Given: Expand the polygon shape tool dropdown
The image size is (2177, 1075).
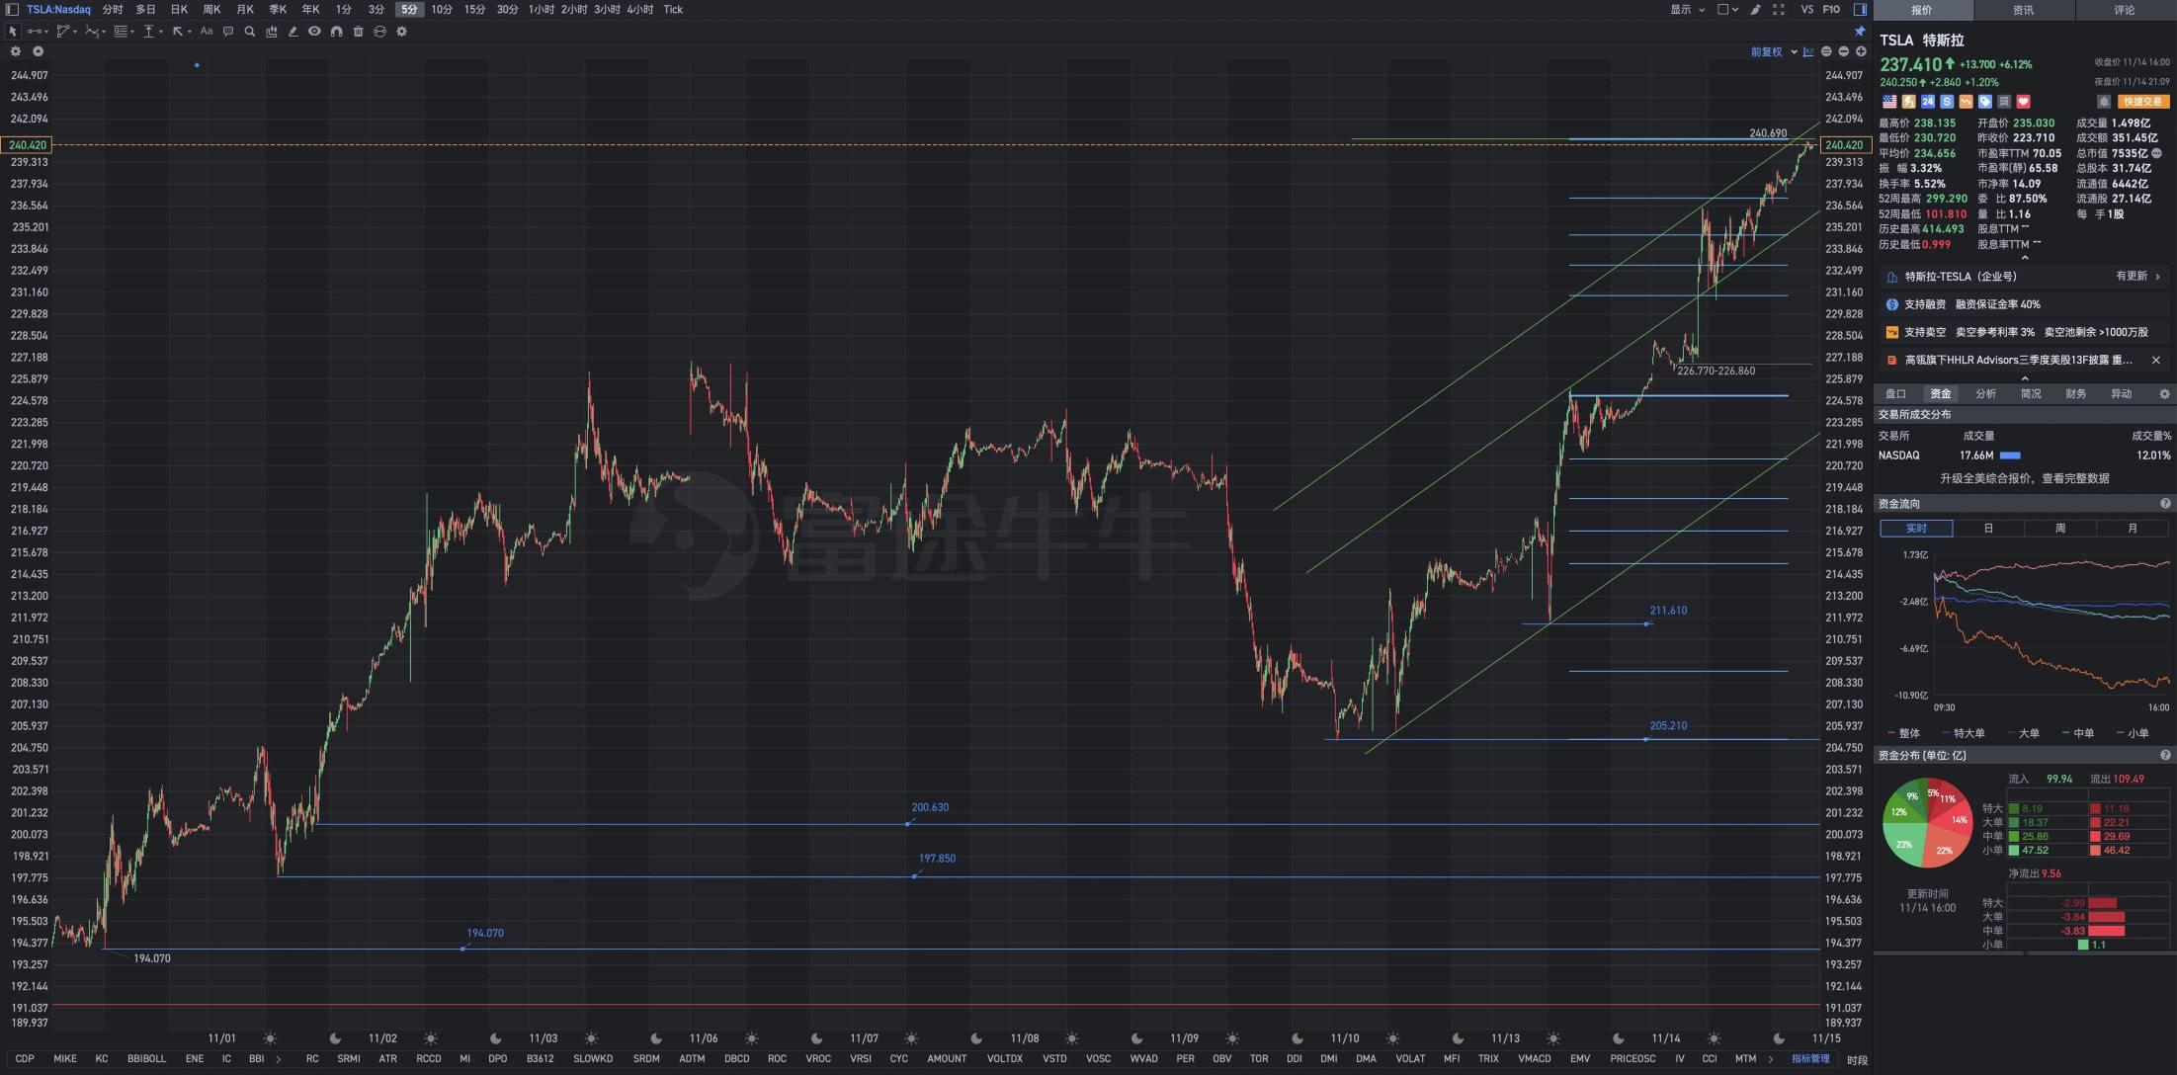Looking at the screenshot, I should coord(75,32).
